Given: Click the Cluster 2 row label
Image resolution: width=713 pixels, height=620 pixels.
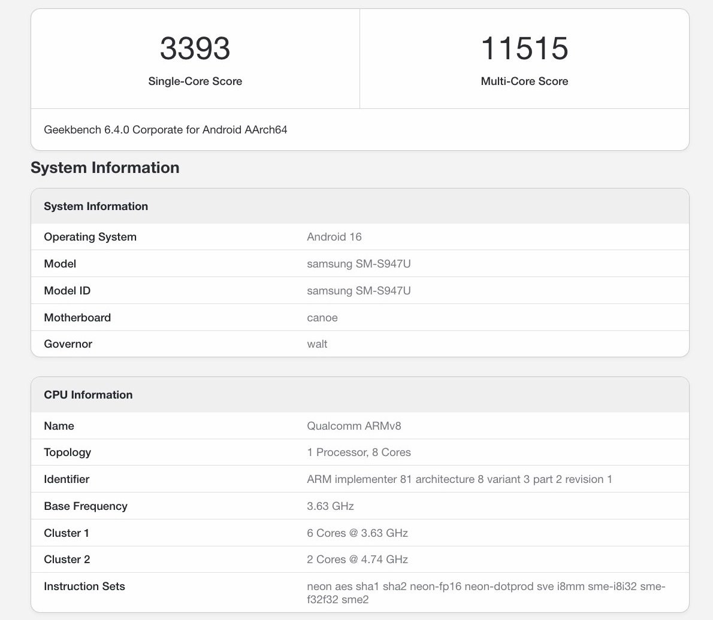Looking at the screenshot, I should pyautogui.click(x=67, y=559).
